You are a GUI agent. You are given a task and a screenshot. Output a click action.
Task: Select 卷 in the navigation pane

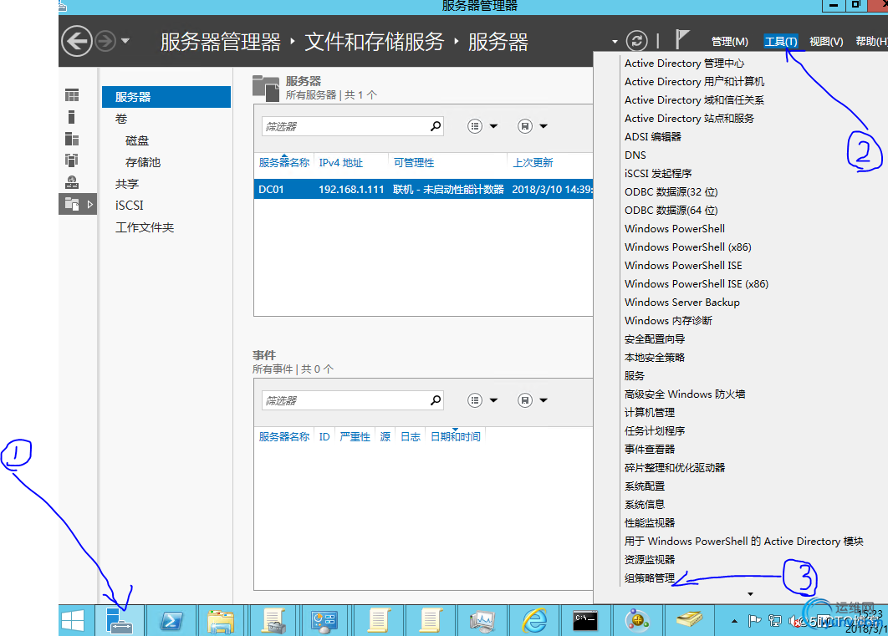click(121, 119)
